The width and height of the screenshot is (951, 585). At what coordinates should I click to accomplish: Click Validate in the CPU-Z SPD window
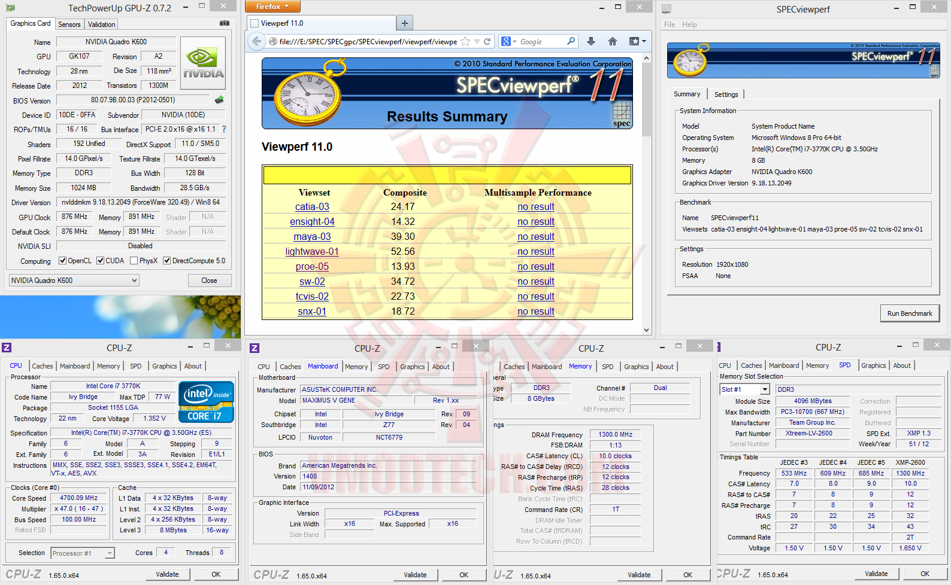877,574
